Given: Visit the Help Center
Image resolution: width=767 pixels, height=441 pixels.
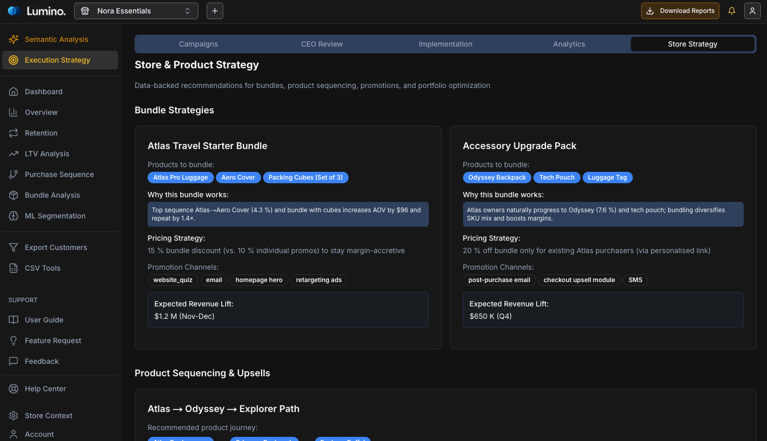Looking at the screenshot, I should [x=45, y=389].
